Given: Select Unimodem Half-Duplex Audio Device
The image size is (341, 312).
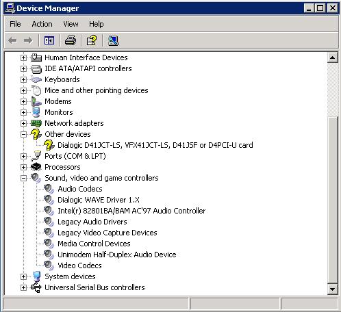Looking at the screenshot, I should (x=117, y=255).
